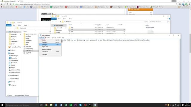The height and width of the screenshot is (107, 191).
Task: Open the Opmaak menu in Kladblok
Action: (54, 38)
